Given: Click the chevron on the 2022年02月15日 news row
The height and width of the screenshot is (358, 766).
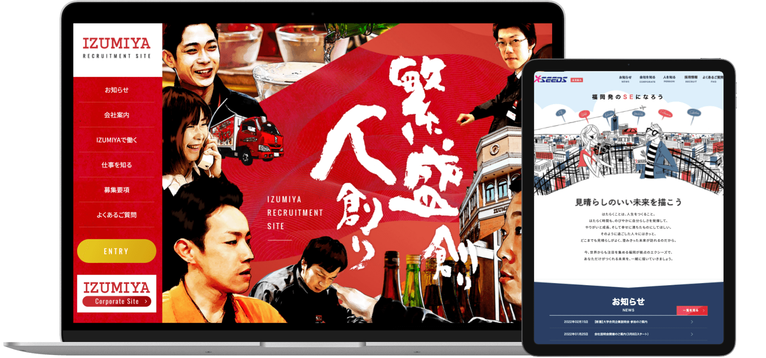Looking at the screenshot, I should coord(692,322).
